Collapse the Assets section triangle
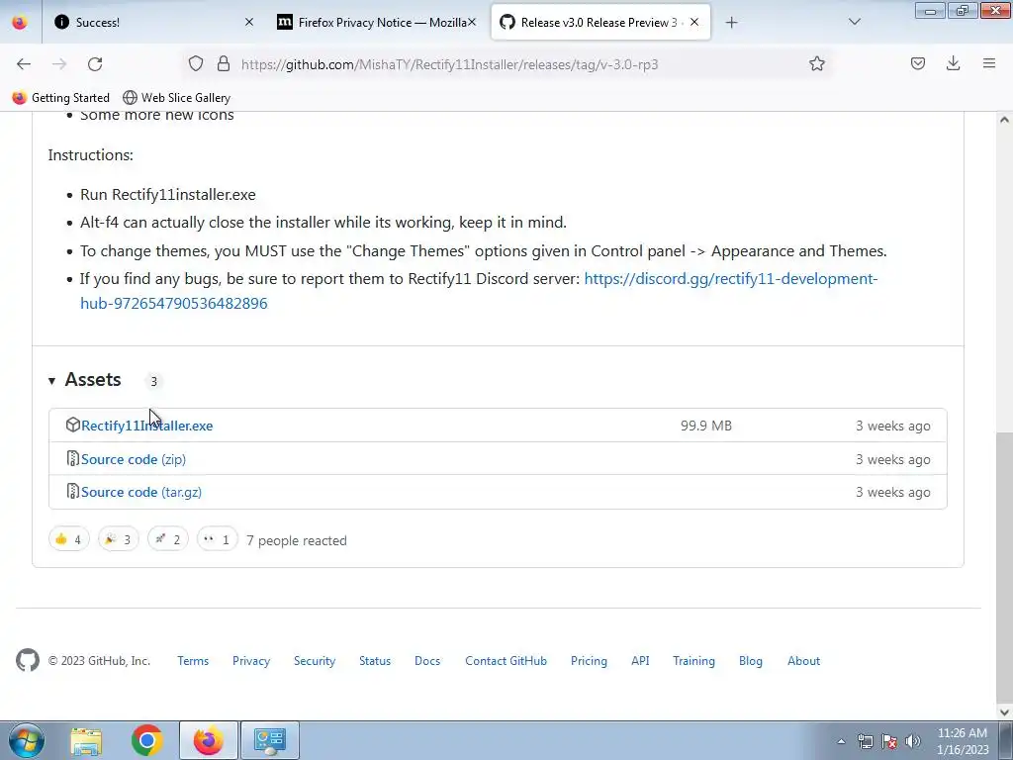This screenshot has width=1013, height=760. [51, 381]
